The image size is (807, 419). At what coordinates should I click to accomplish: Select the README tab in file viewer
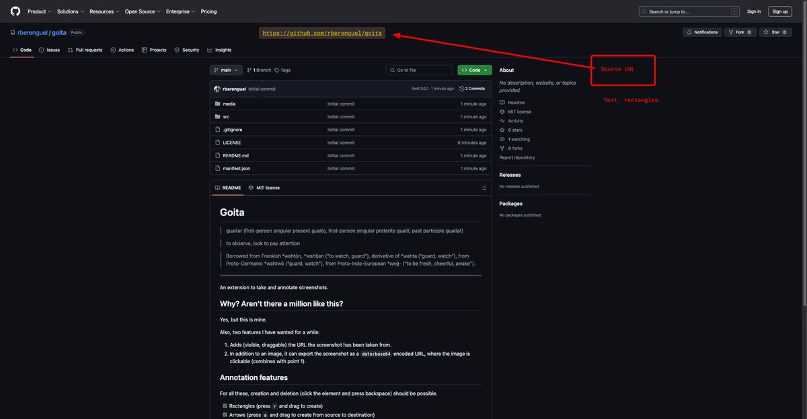click(x=228, y=188)
